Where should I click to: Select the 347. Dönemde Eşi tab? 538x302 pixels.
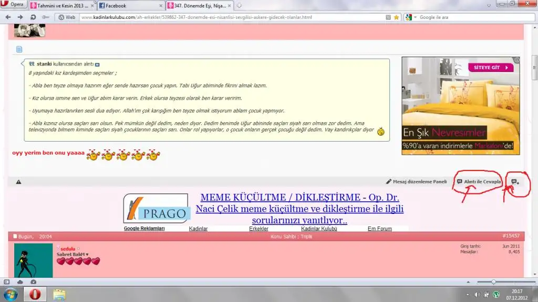pos(200,6)
